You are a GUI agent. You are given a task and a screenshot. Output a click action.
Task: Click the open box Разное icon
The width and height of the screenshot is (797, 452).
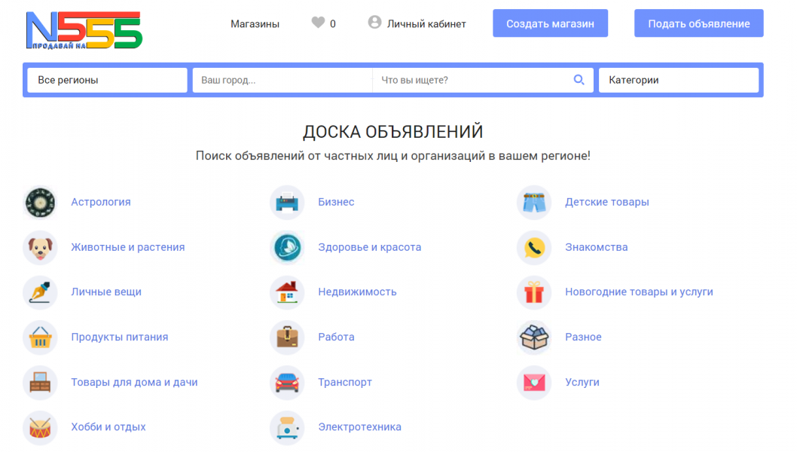(x=534, y=337)
